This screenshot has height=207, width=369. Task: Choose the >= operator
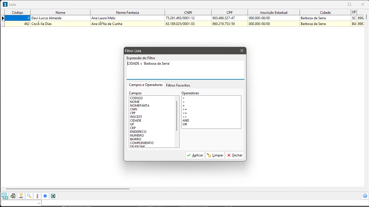coord(184,109)
